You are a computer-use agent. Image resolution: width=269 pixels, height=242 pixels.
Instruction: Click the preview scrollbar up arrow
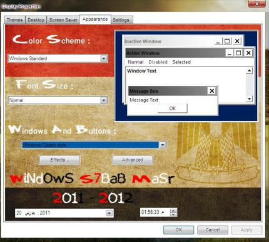pos(249,71)
